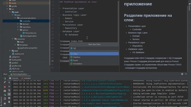Open gradlew.bat file
Screen dimensions: 191x107
[16, 66]
